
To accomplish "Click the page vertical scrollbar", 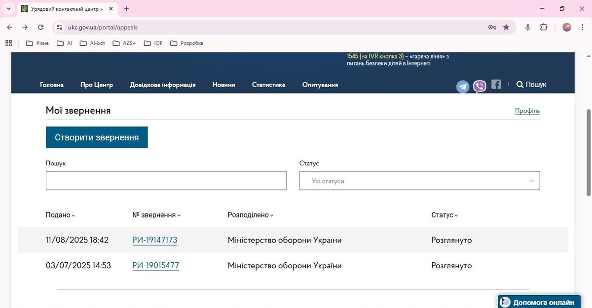I will click(588, 152).
